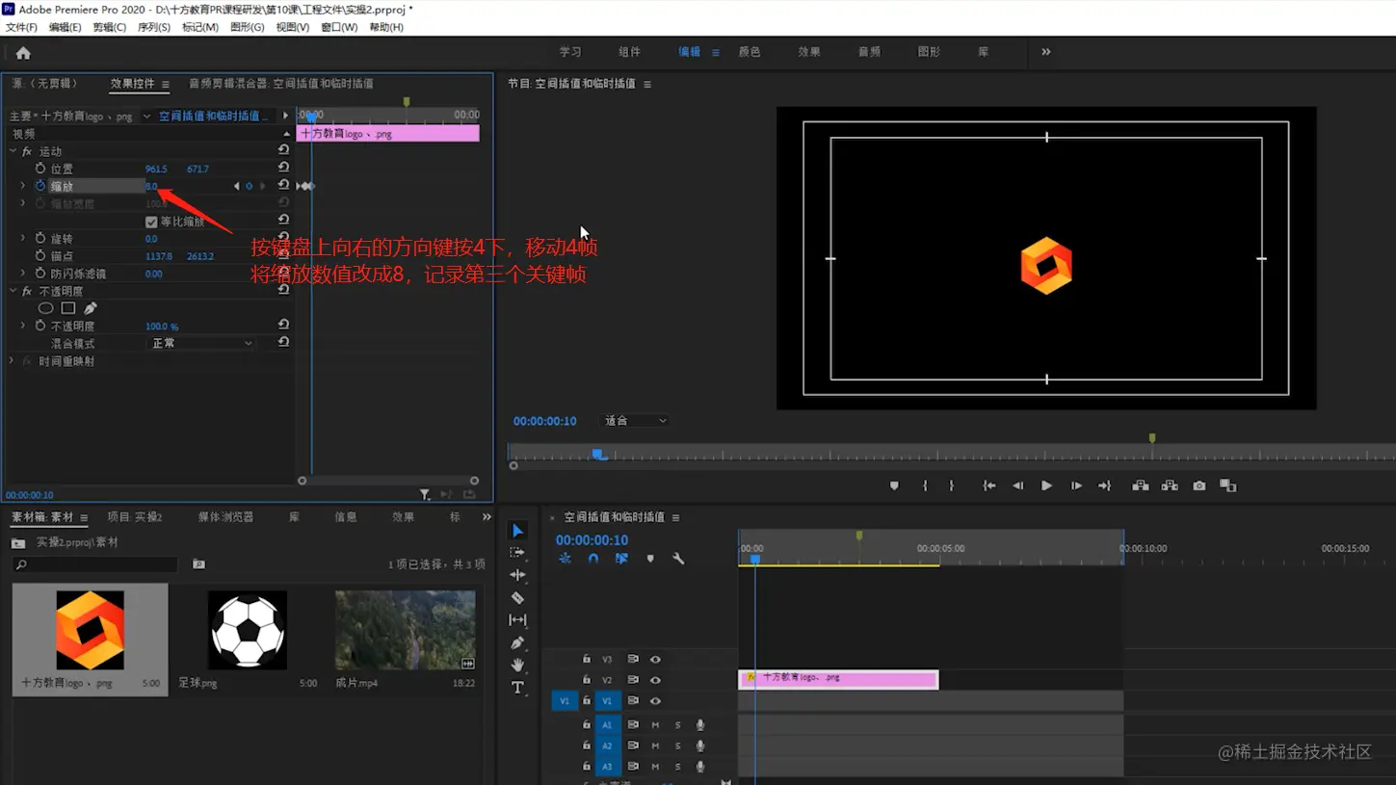The image size is (1396, 785).
Task: Toggle V3 track visibility eye
Action: point(655,660)
